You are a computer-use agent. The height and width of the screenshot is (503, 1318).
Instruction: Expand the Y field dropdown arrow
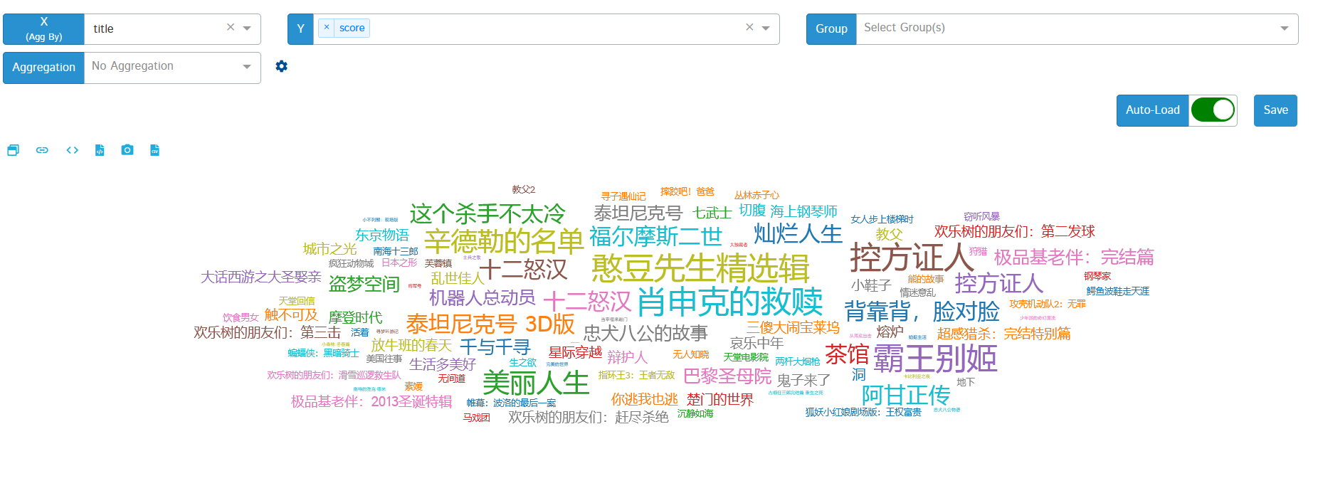point(766,28)
